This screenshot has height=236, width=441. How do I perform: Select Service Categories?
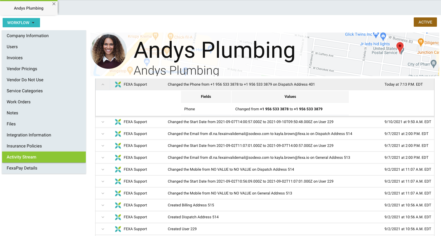pyautogui.click(x=44, y=91)
